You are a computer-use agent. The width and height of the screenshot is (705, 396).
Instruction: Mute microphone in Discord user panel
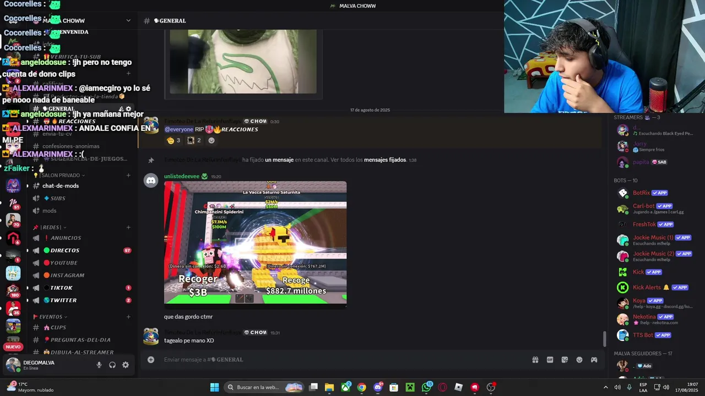99,365
